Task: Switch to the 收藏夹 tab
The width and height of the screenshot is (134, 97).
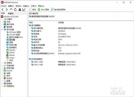Action: (11, 13)
